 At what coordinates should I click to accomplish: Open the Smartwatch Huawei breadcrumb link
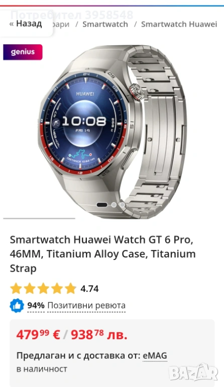tap(179, 24)
